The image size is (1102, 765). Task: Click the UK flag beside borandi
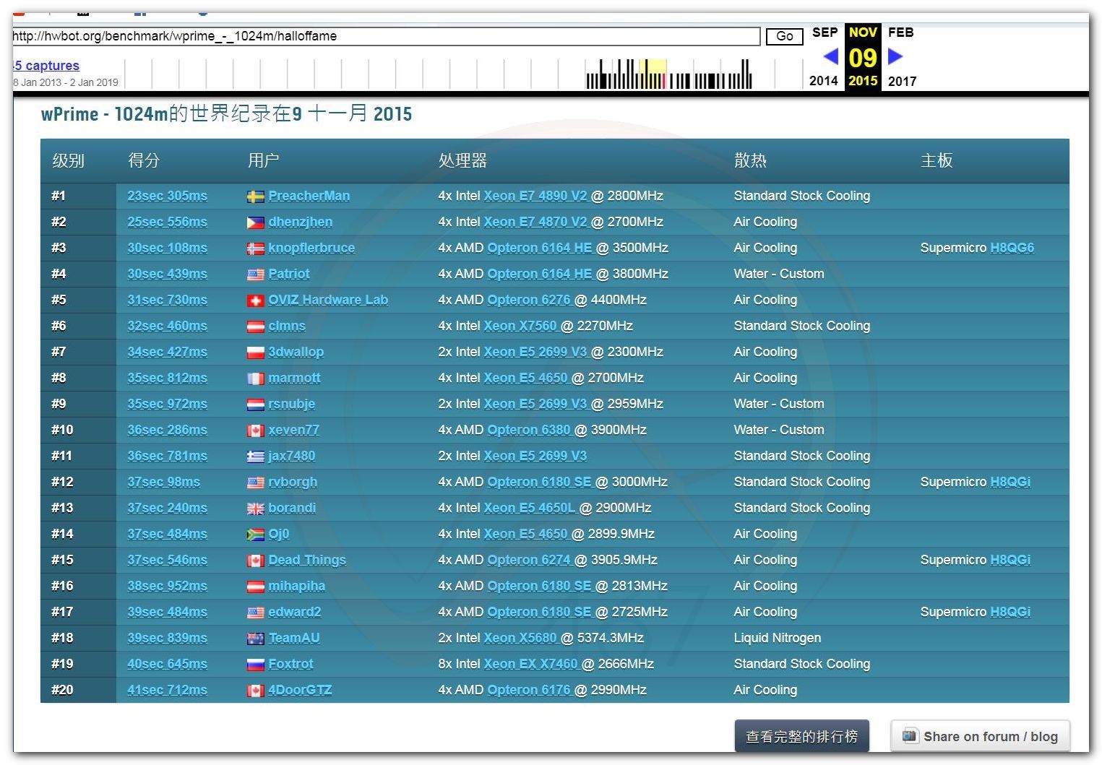pyautogui.click(x=255, y=509)
